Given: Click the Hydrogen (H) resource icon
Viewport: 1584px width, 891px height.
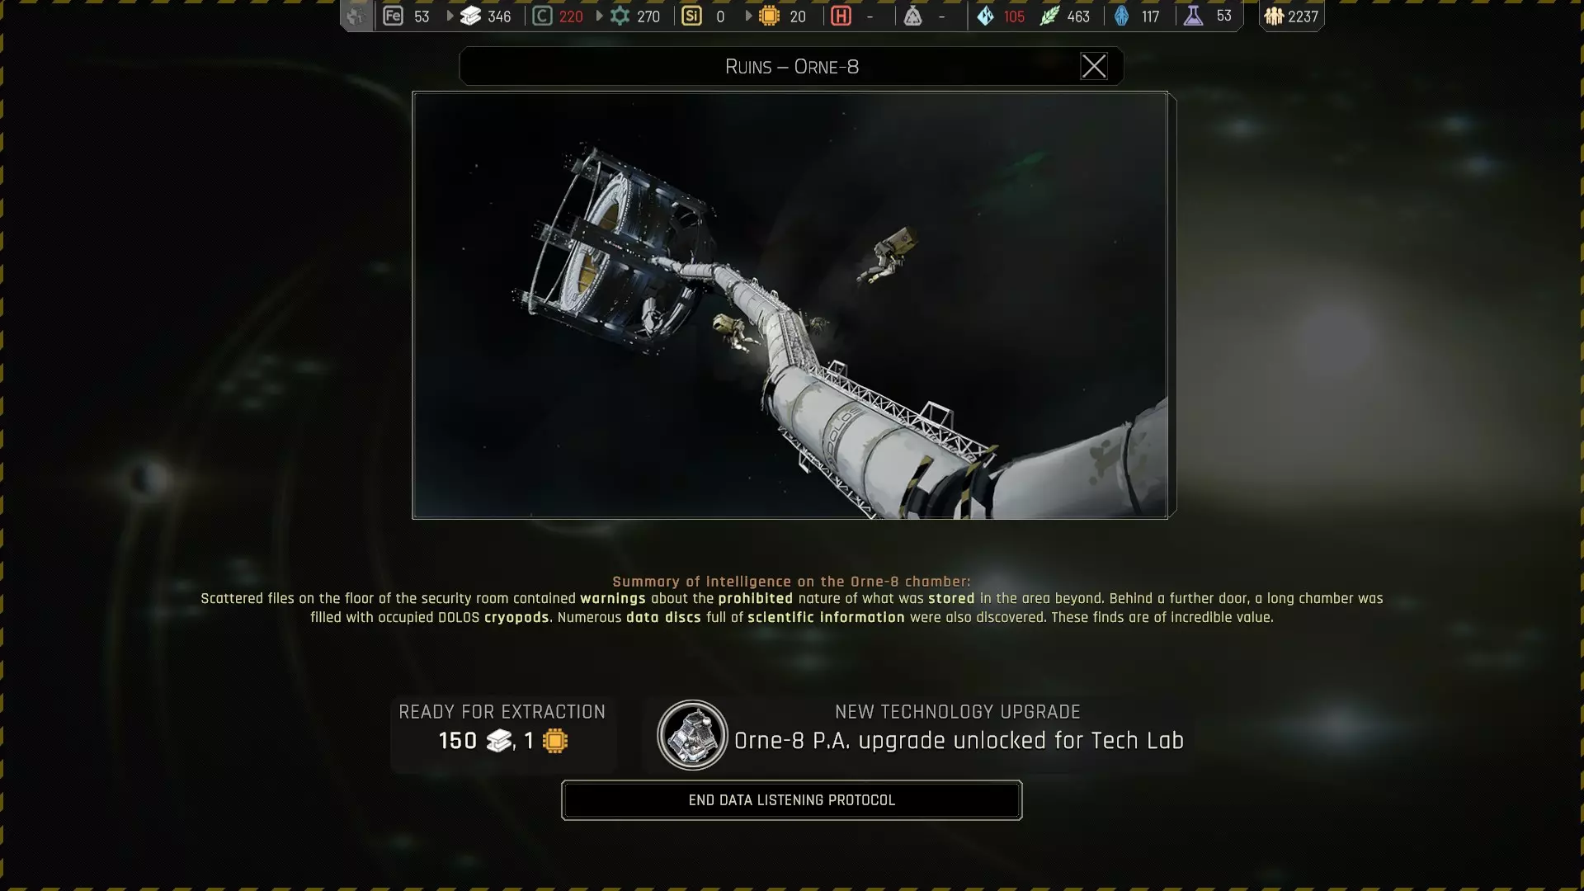Looking at the screenshot, I should click(x=841, y=16).
